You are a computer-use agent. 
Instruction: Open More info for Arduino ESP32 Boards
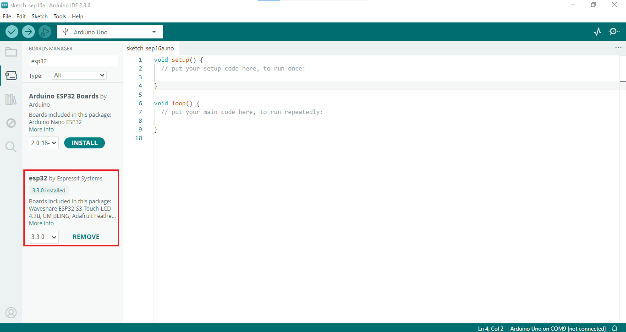coord(41,130)
